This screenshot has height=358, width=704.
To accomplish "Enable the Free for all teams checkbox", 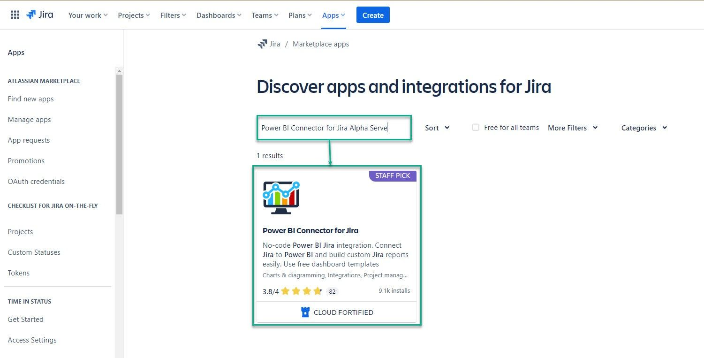I will [476, 127].
